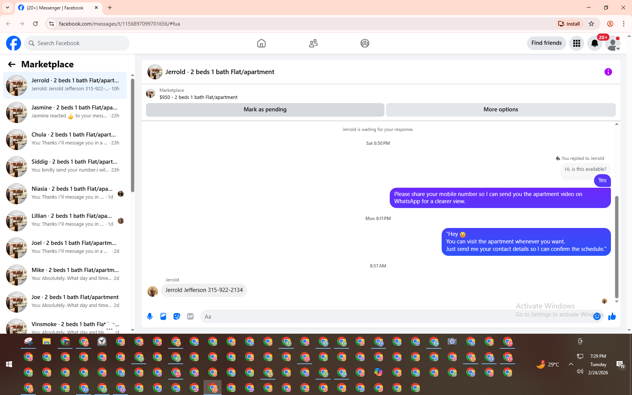Image resolution: width=632 pixels, height=395 pixels.
Task: Click the Aa message input field
Action: pyautogui.click(x=395, y=316)
